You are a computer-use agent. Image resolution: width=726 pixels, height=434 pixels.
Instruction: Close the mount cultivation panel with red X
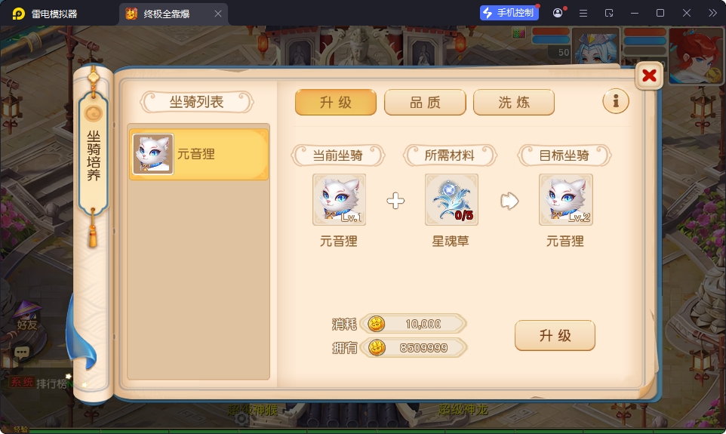(649, 75)
